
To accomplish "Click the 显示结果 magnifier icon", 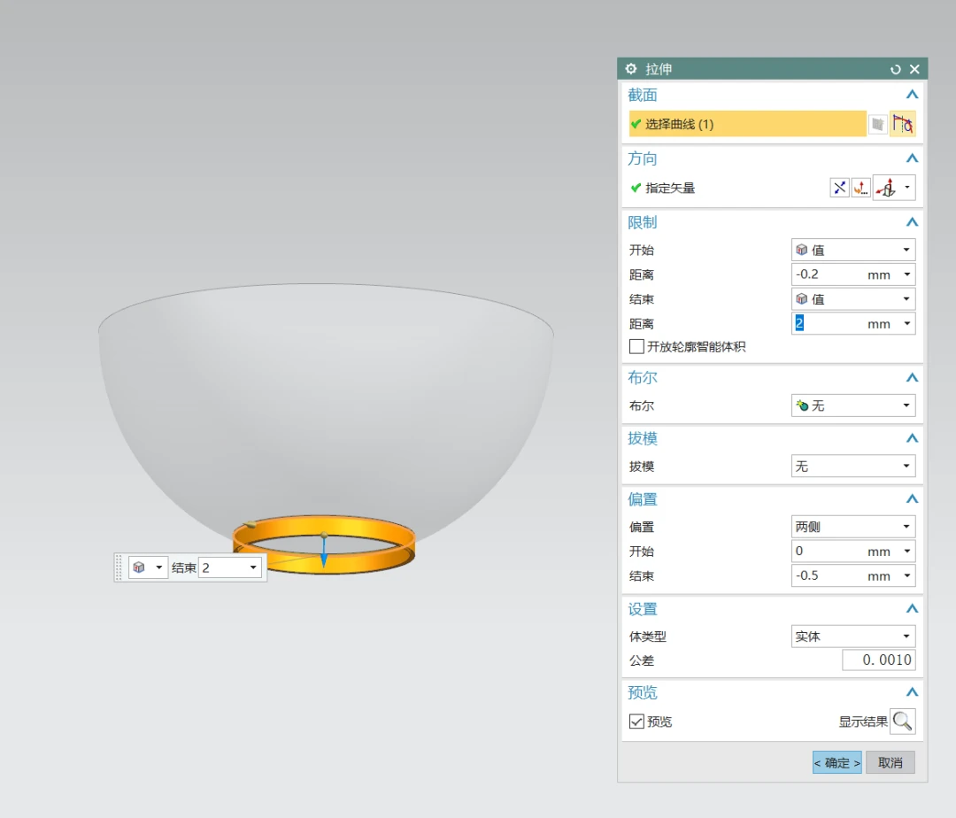I will [902, 722].
